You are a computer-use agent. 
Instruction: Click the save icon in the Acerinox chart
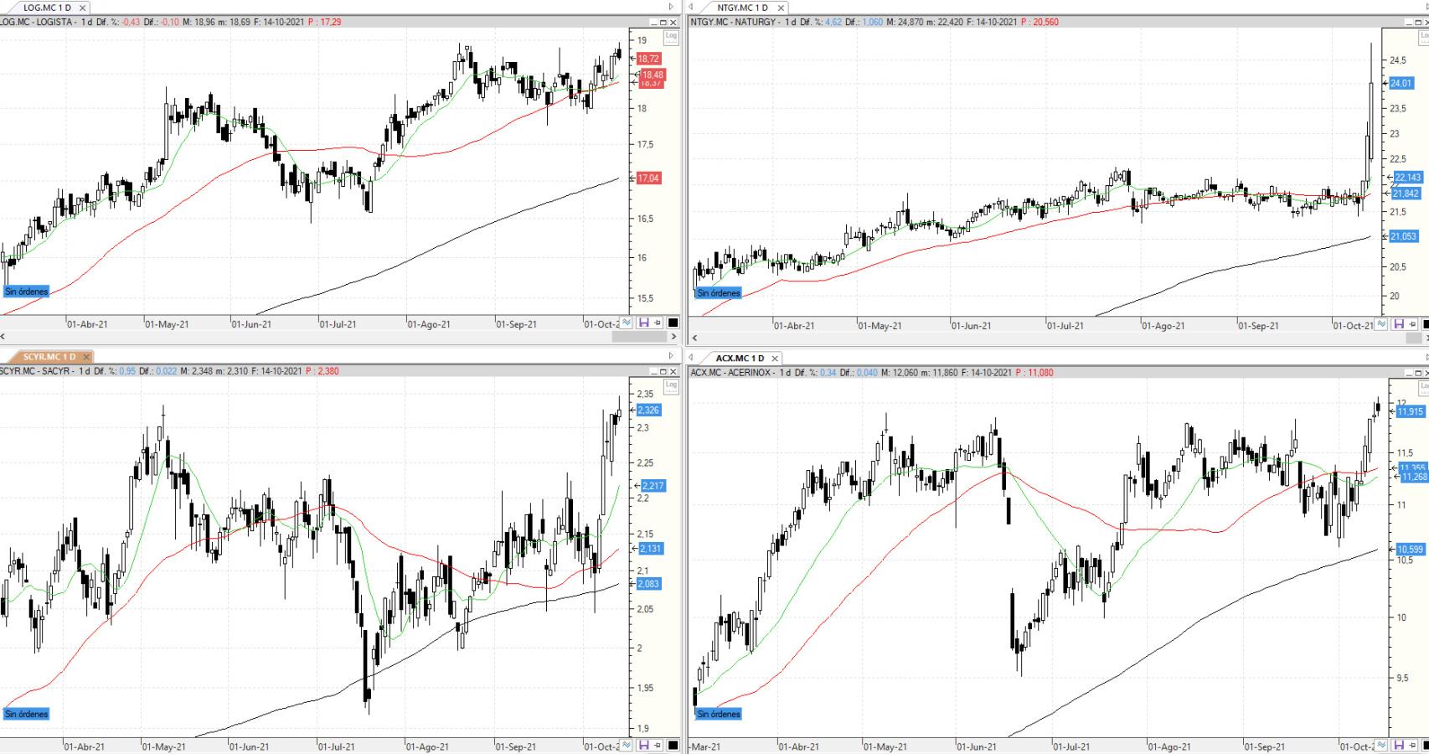tap(1399, 745)
